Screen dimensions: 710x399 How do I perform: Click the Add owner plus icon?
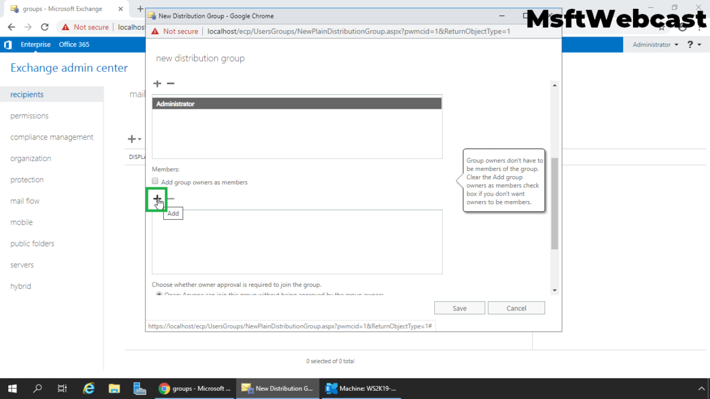157,83
